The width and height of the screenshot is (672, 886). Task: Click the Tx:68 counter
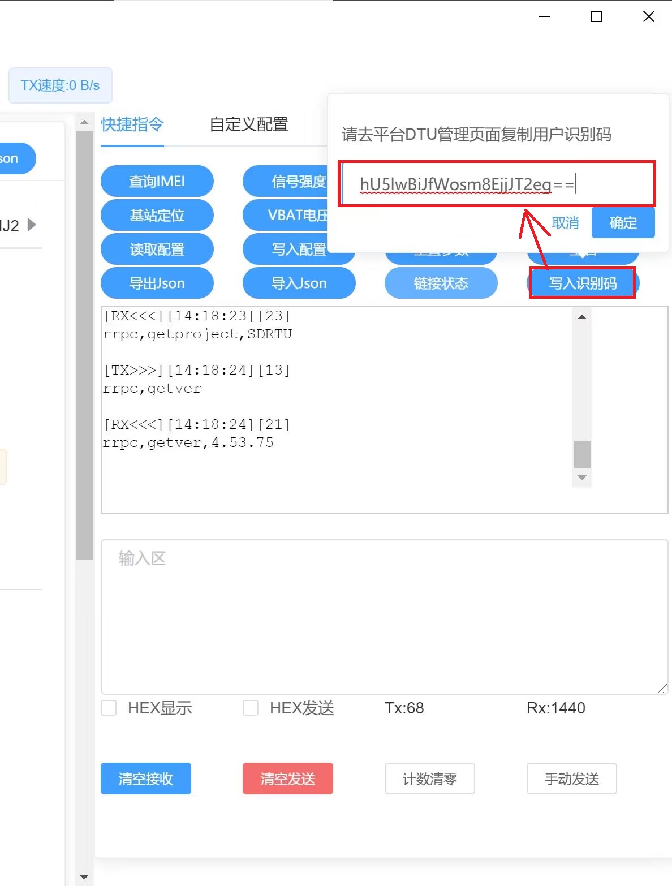tap(404, 708)
